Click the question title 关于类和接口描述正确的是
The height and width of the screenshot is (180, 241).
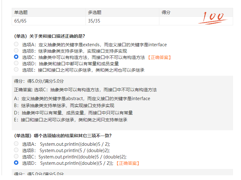50,36
